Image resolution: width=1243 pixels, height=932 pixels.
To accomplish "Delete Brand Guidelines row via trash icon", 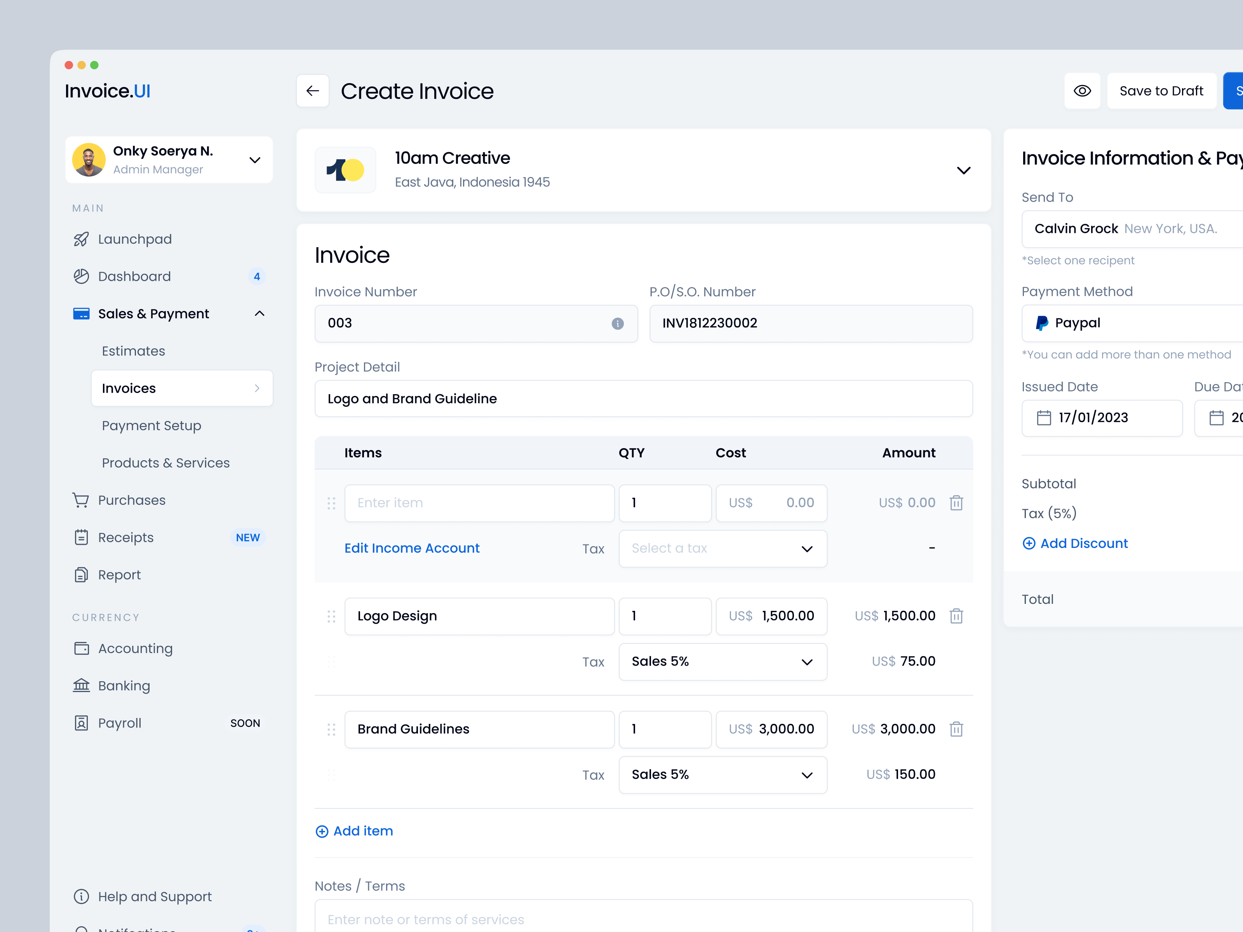I will 956,729.
